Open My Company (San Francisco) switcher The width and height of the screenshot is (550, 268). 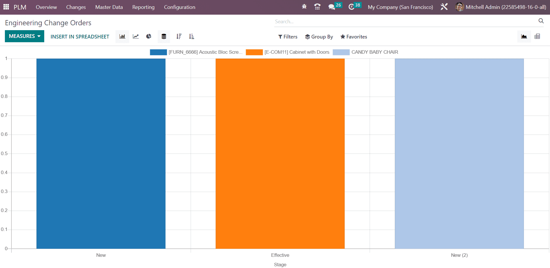click(400, 7)
